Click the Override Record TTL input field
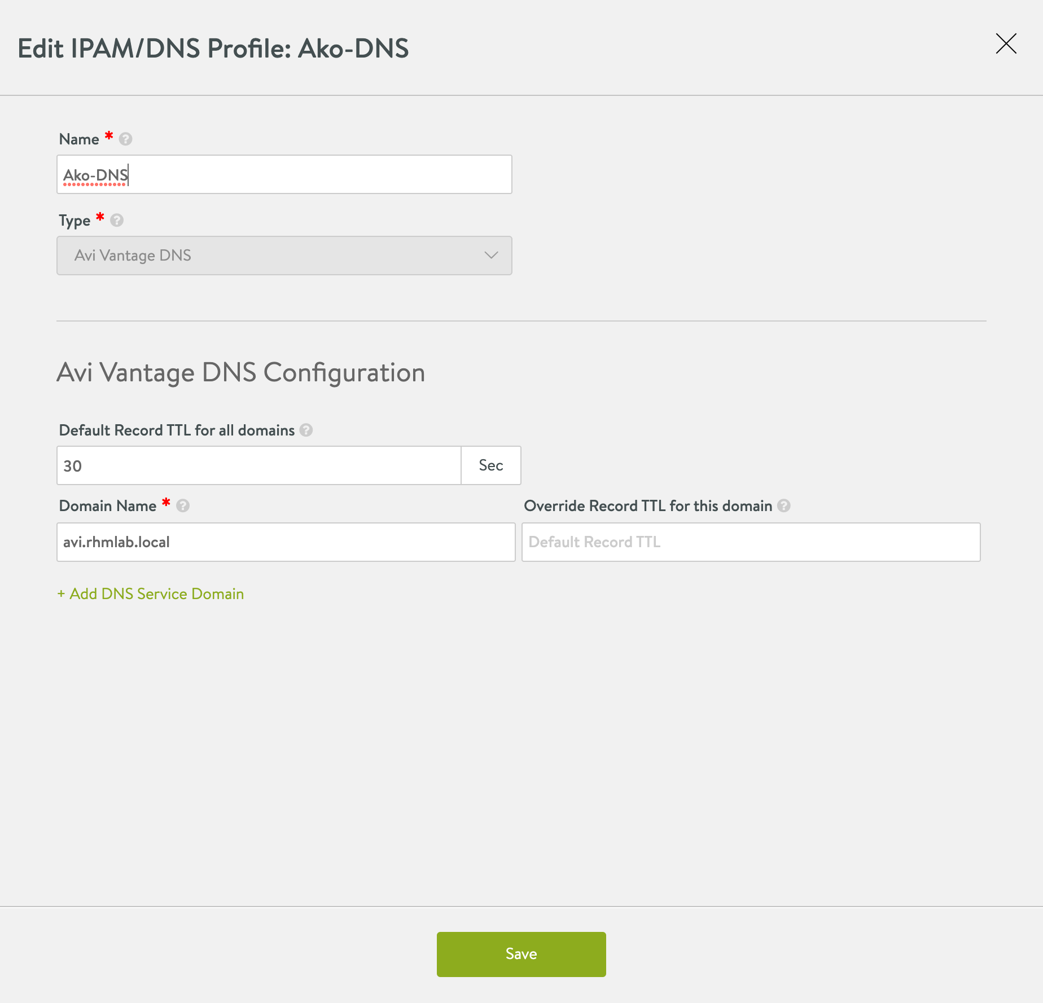Image resolution: width=1043 pixels, height=1003 pixels. [x=751, y=542]
